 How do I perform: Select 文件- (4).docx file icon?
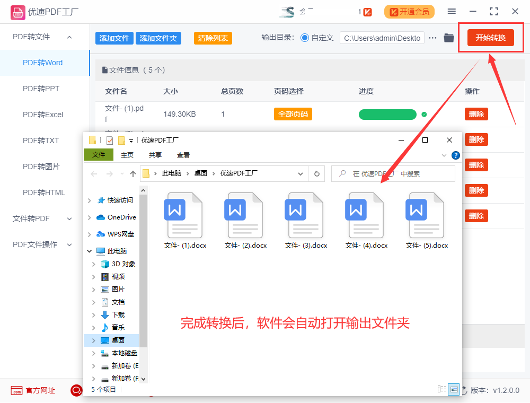pyautogui.click(x=364, y=215)
